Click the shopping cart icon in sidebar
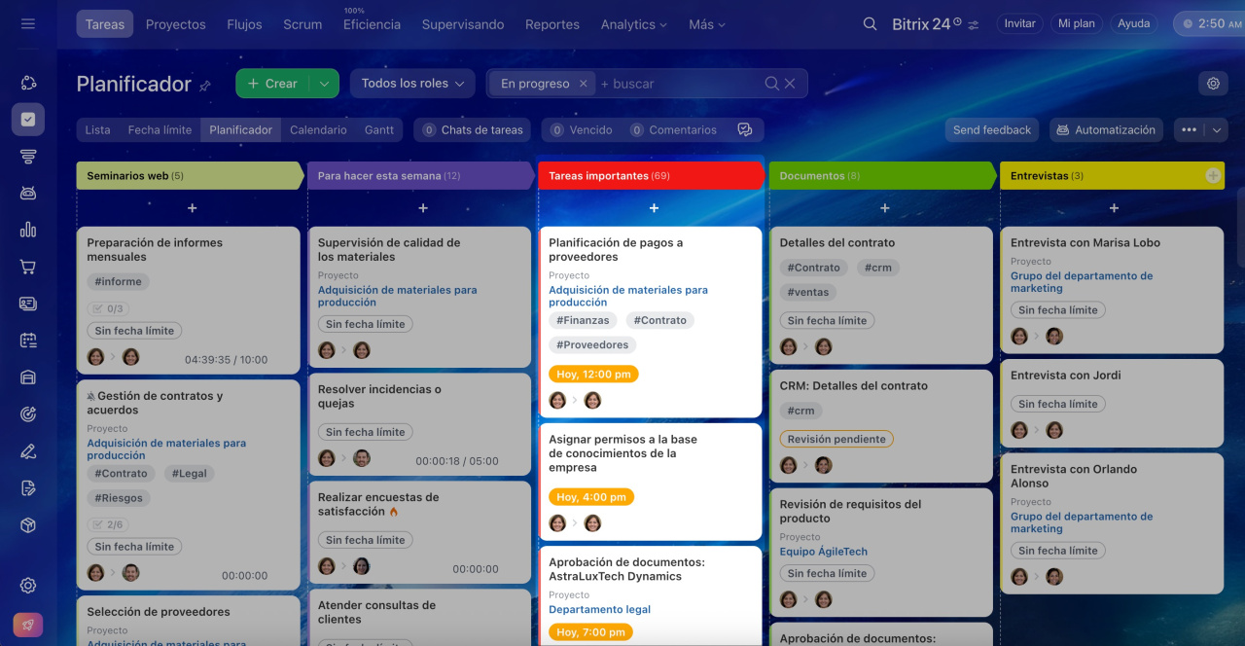This screenshot has width=1245, height=646. [x=28, y=267]
